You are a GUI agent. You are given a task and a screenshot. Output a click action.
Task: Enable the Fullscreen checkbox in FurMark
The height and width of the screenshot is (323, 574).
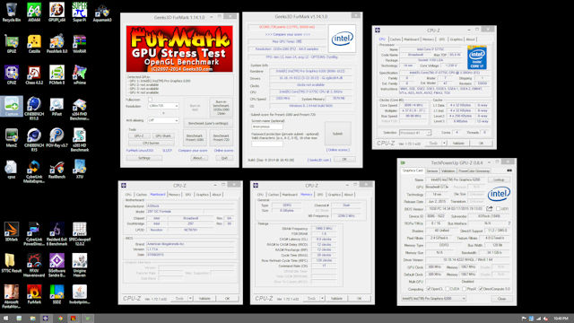tap(150, 100)
